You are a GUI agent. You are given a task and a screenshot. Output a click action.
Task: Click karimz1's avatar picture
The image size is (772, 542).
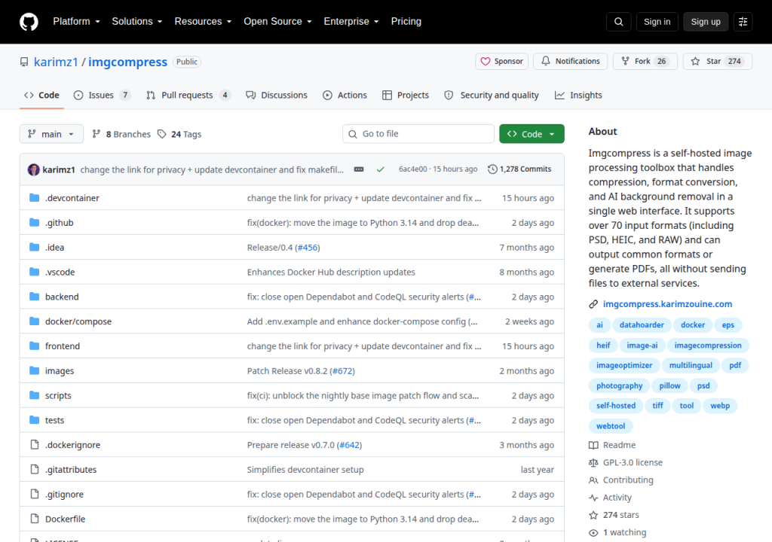pos(33,169)
